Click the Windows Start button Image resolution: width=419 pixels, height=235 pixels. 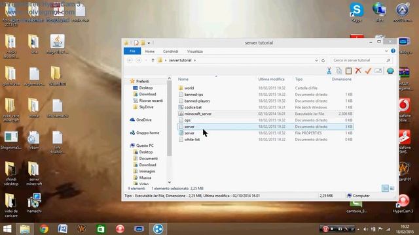7,229
